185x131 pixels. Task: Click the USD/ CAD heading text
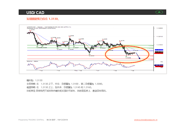pyautogui.click(x=35, y=13)
